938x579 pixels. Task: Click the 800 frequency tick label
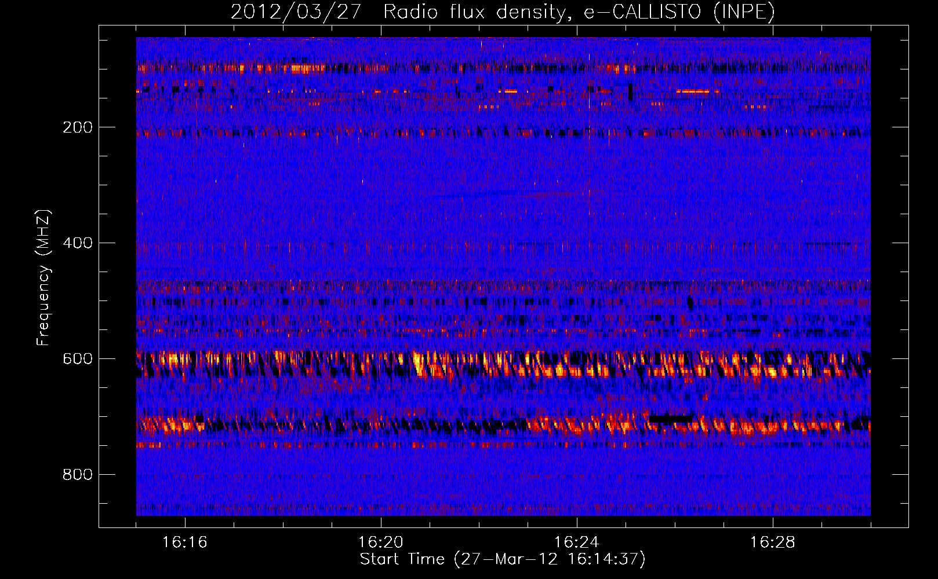[78, 475]
